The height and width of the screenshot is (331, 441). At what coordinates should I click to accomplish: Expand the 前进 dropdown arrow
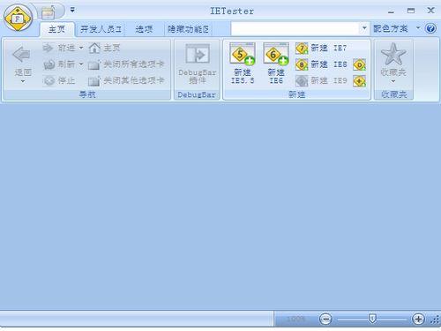pos(81,48)
